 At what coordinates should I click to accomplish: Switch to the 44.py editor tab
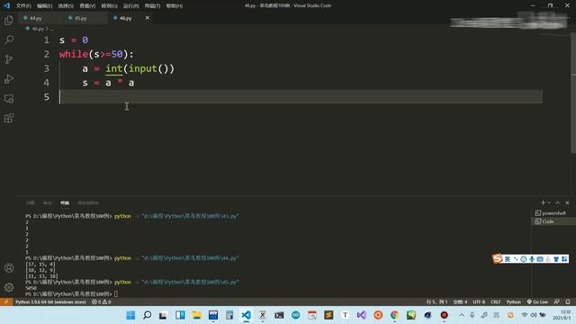[x=36, y=18]
